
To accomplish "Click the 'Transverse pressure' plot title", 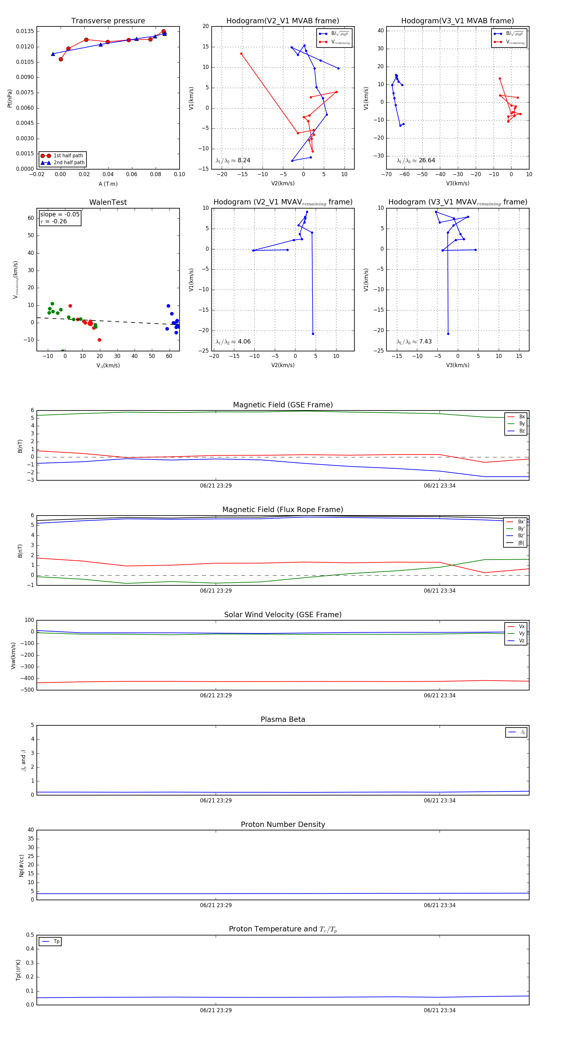I will tap(108, 21).
